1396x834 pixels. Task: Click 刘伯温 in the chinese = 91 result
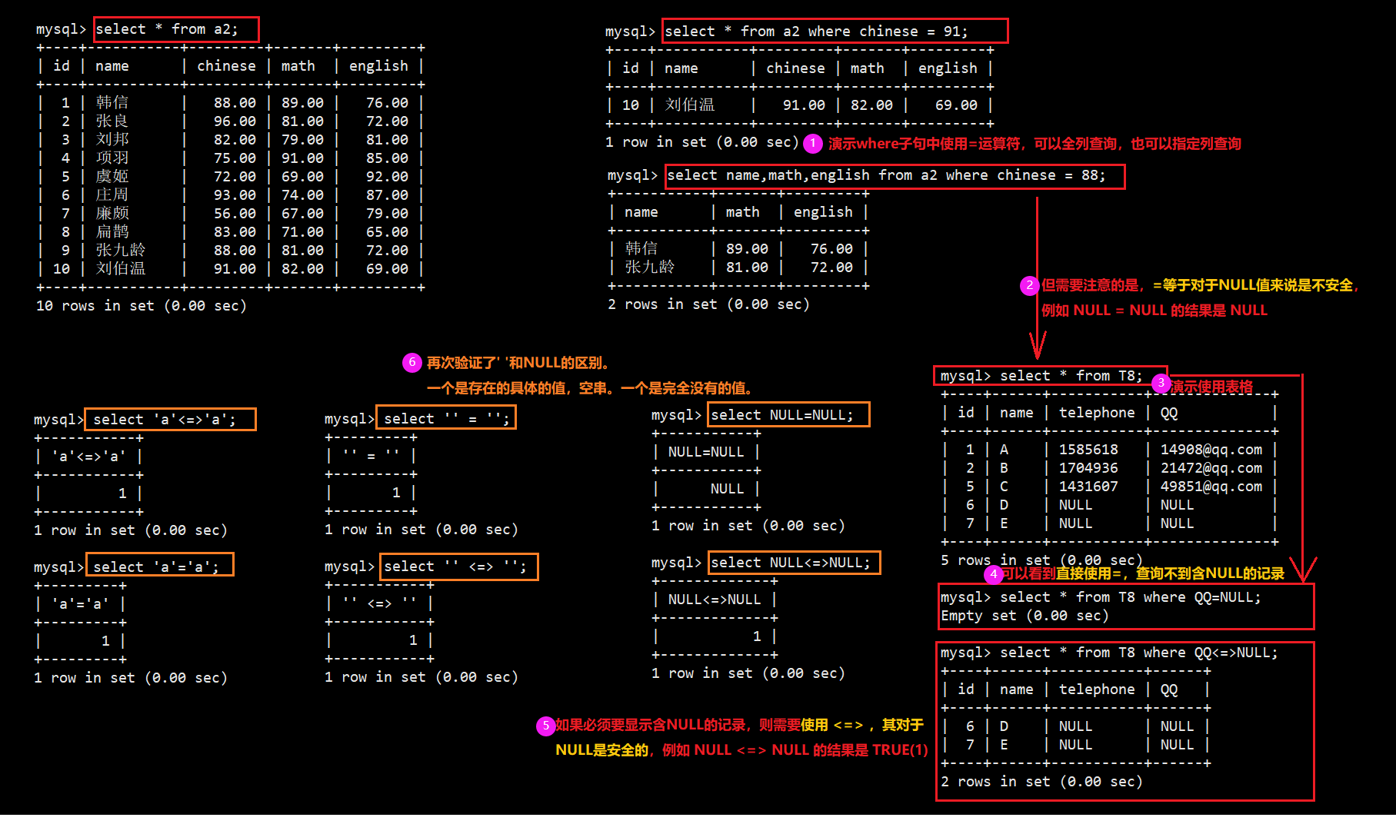tap(690, 105)
